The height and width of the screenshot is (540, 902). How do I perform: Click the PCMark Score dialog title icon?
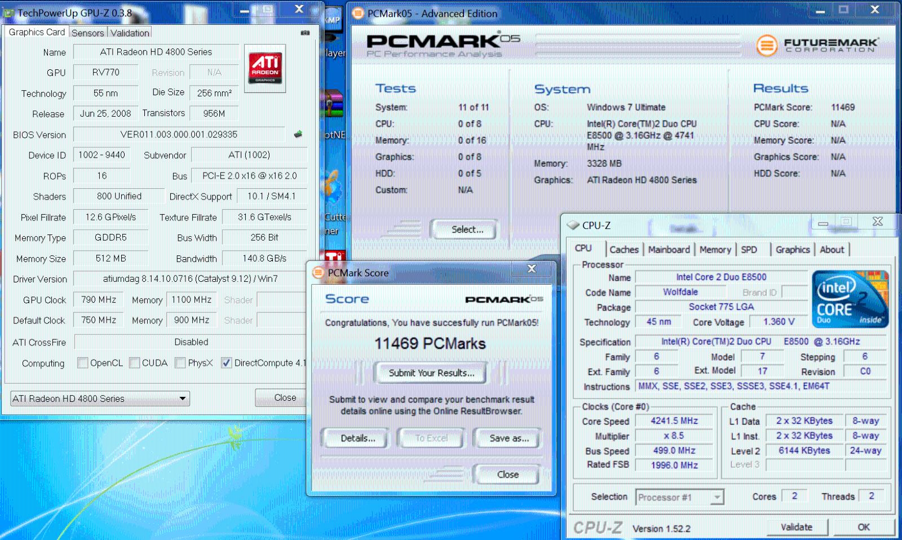coord(318,273)
